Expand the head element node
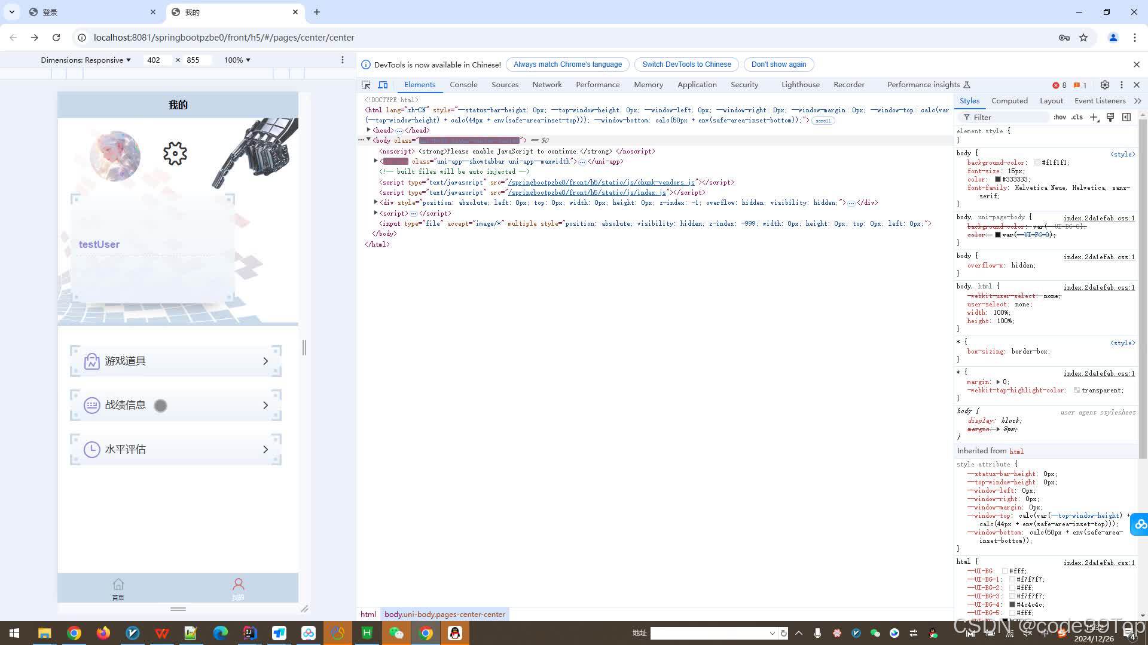 (x=369, y=130)
